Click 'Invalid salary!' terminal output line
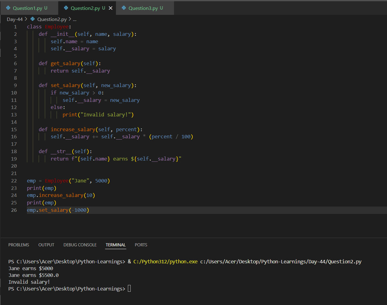Image resolution: width=387 pixels, height=305 pixels. click(29, 282)
